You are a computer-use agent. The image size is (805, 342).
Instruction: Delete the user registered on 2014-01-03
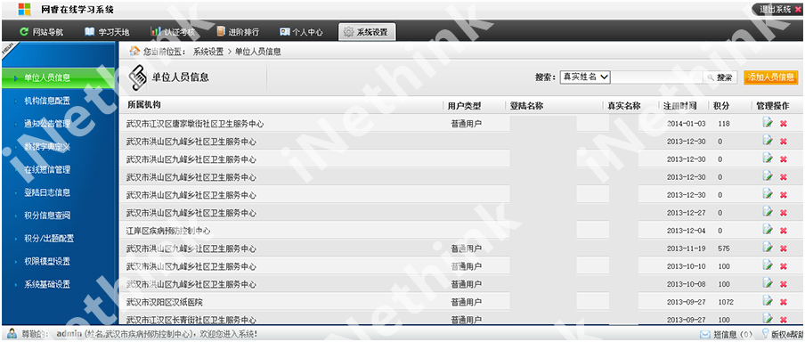(784, 124)
